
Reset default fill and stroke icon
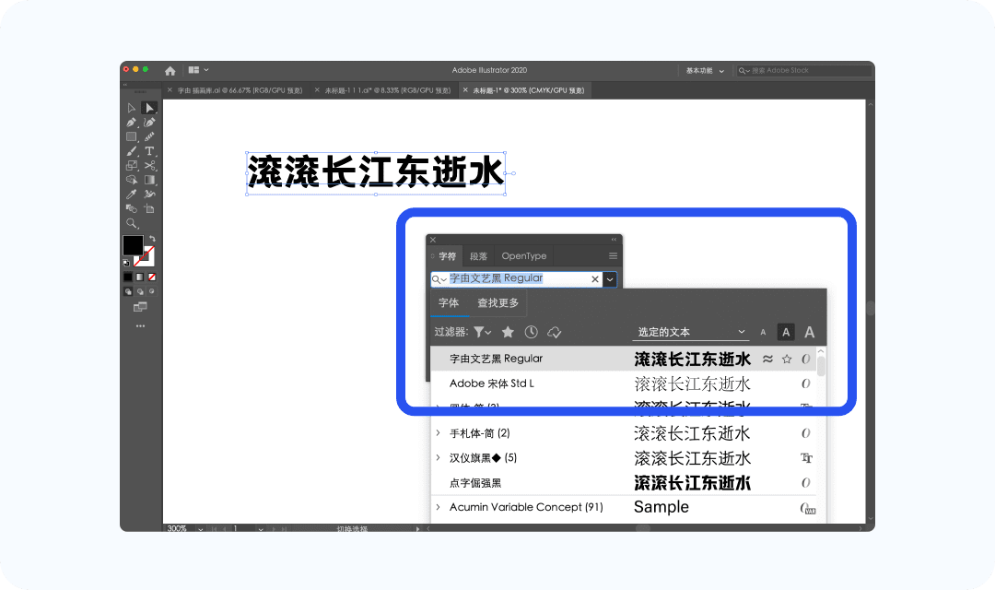click(x=126, y=263)
